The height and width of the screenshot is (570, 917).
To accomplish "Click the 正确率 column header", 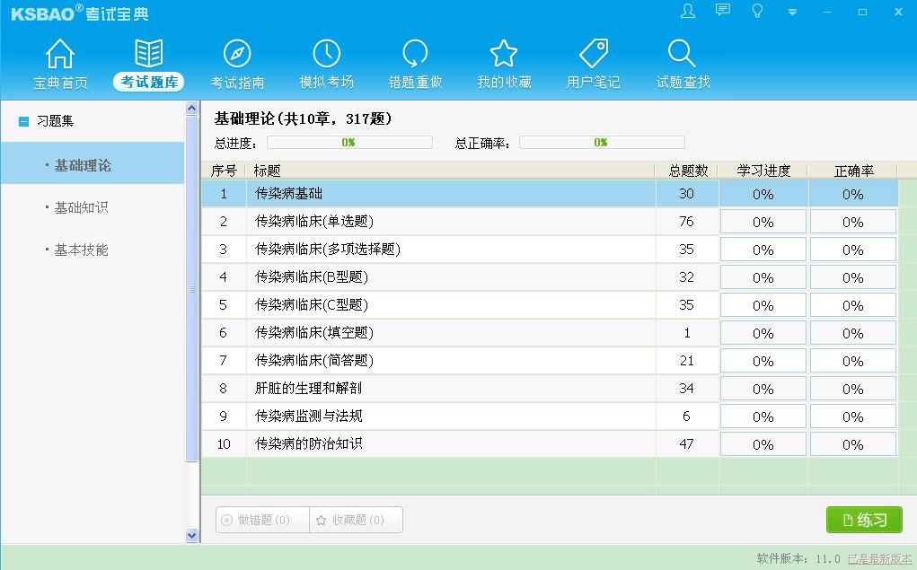I will (x=853, y=171).
